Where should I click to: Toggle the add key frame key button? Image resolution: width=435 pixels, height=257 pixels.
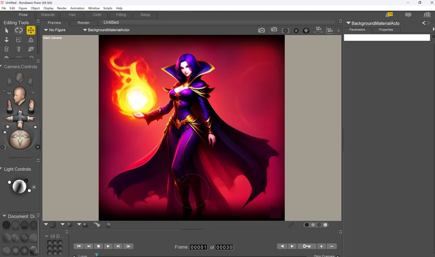click(307, 246)
